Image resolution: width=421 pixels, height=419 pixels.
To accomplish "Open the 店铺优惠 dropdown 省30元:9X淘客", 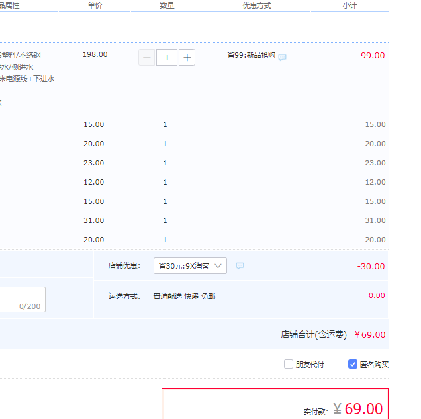I will [x=190, y=265].
